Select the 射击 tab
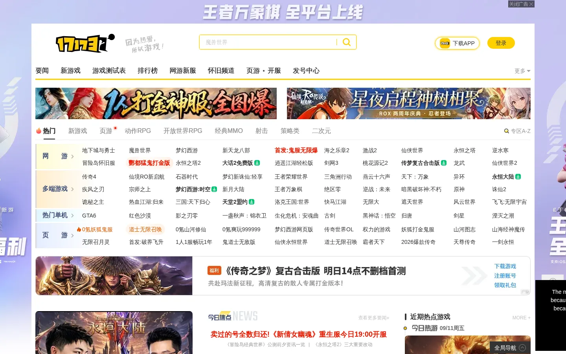The height and width of the screenshot is (354, 566). 262,131
